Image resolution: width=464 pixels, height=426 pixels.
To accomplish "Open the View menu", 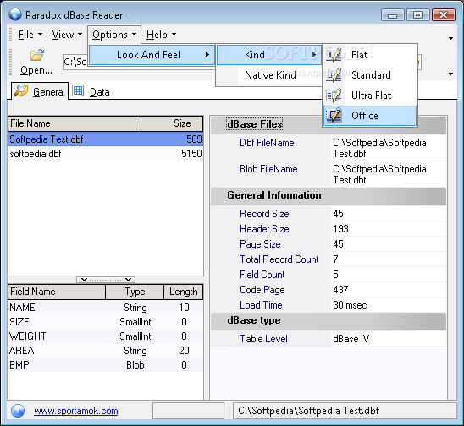I will tap(67, 35).
